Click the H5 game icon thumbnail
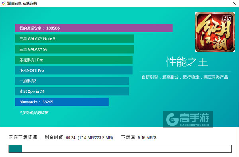 coord(215,32)
